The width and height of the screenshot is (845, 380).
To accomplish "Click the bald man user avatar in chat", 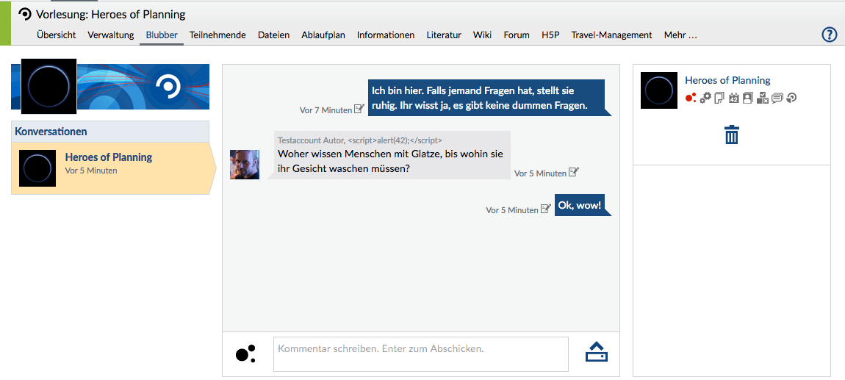I will click(245, 165).
